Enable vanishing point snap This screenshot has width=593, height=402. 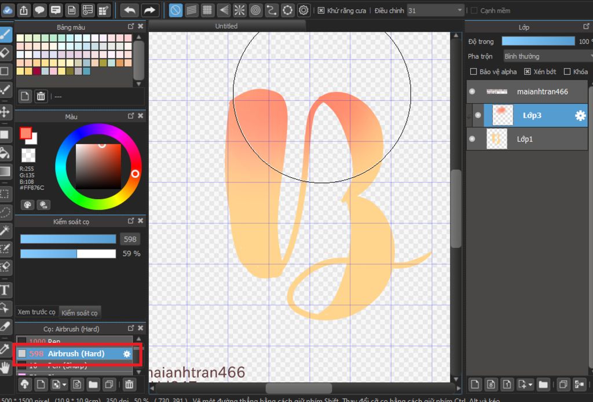pyautogui.click(x=224, y=10)
